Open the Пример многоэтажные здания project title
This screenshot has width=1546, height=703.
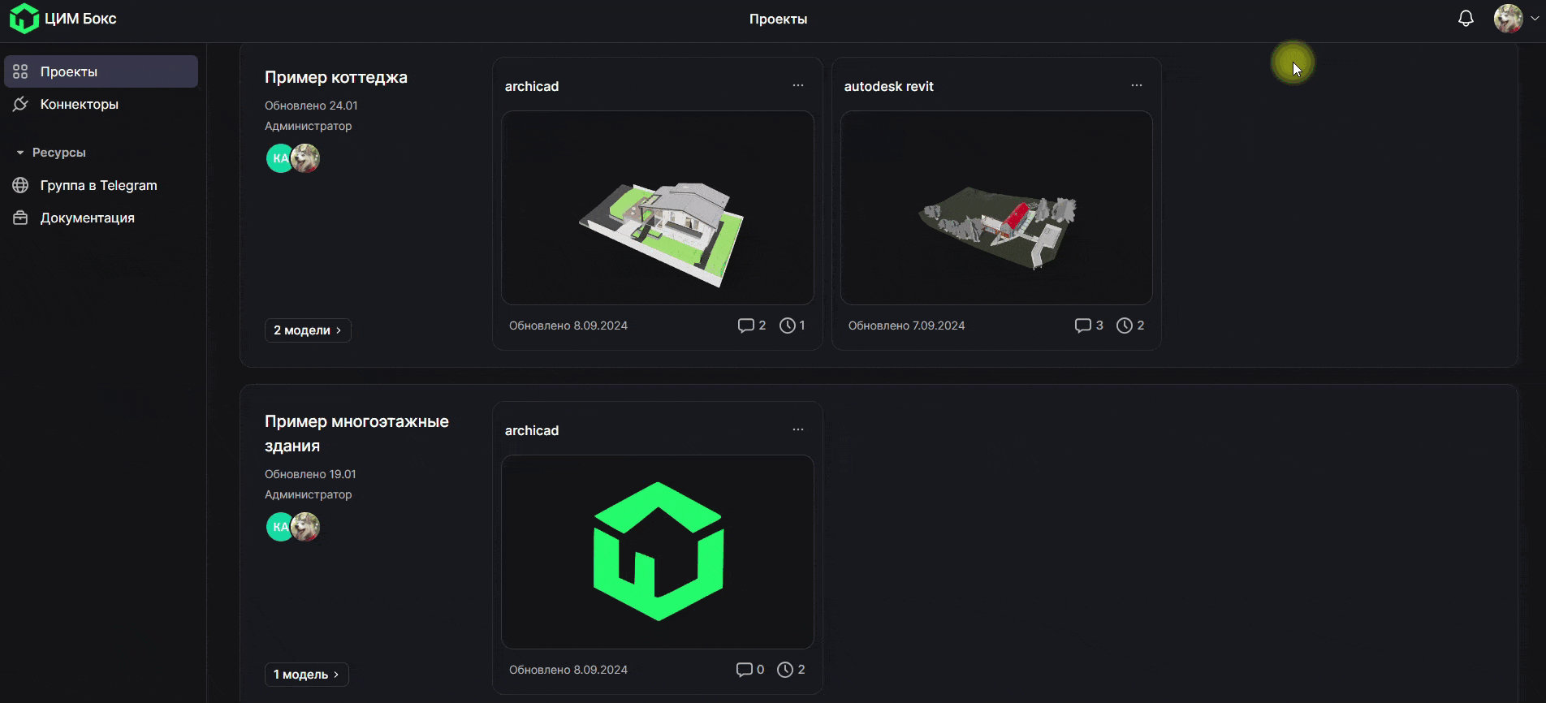point(356,433)
